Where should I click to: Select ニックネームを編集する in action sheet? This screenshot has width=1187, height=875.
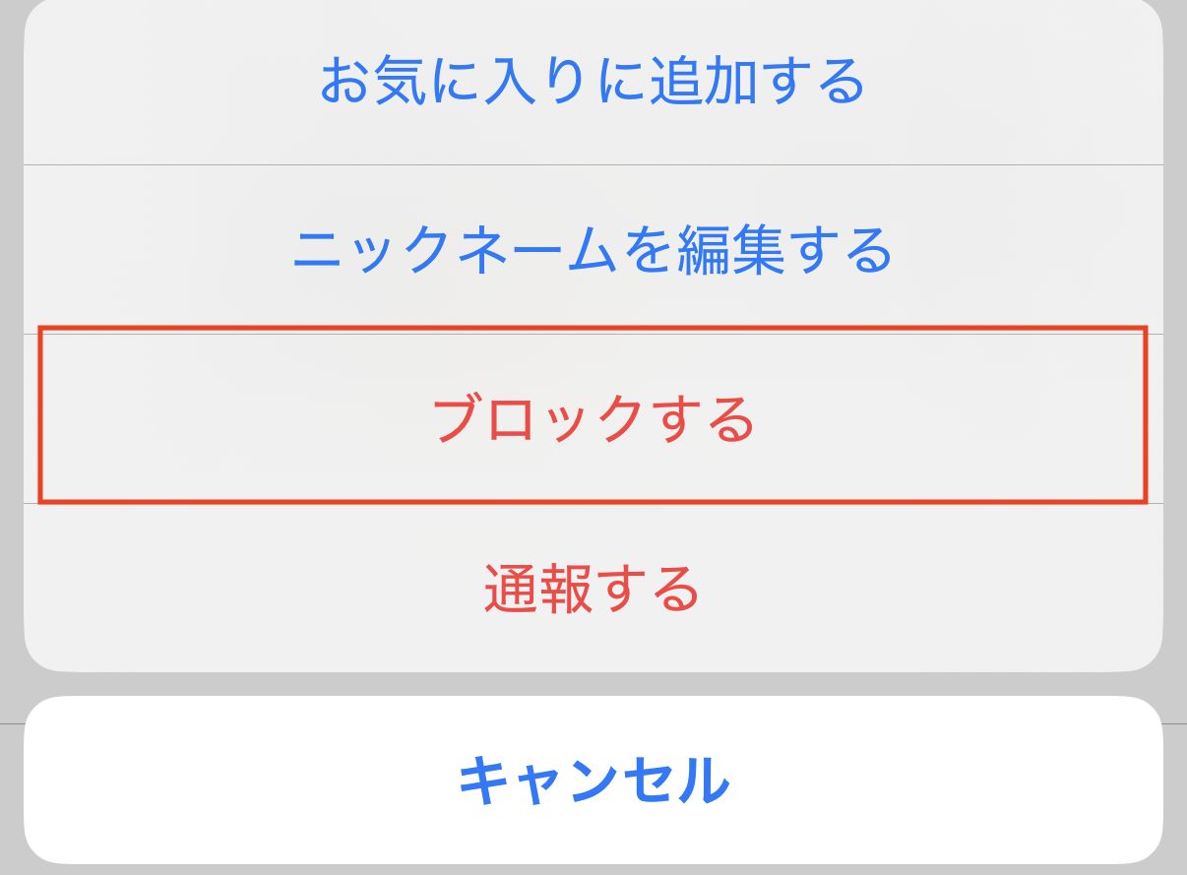pos(593,250)
